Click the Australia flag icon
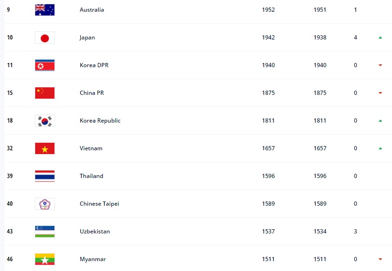This screenshot has width=392, height=271. (45, 10)
